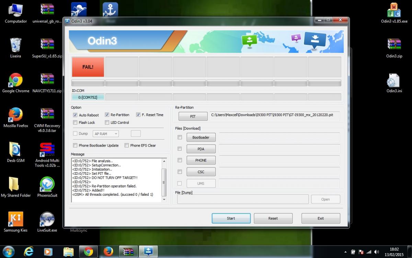Image resolution: width=412 pixels, height=258 pixels.
Task: Check the Phone Bootloader Update option
Action: point(75,146)
